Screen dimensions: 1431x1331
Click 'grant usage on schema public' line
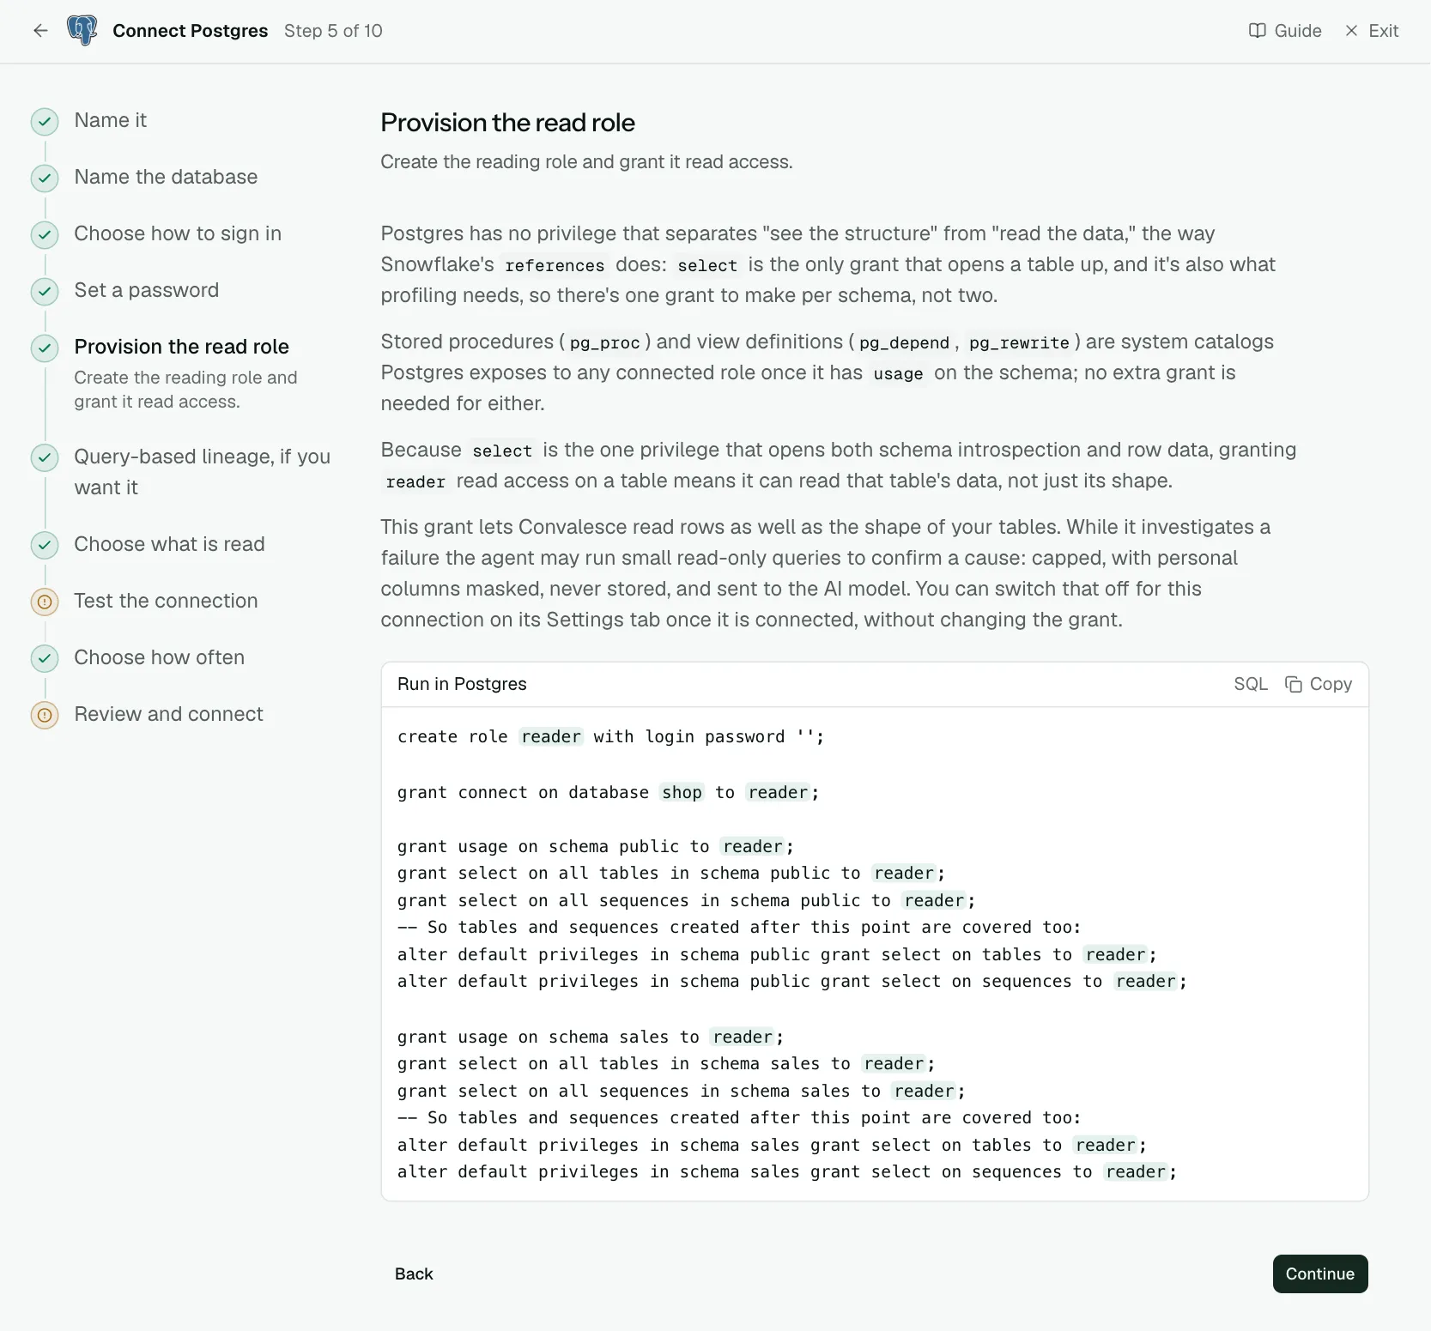pyautogui.click(x=596, y=847)
